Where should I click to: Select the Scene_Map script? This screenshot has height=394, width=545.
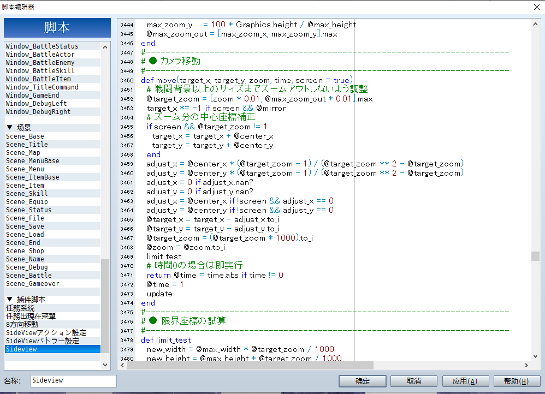point(53,153)
